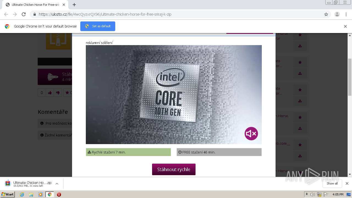Open the action center flag icon

click(x=326, y=194)
